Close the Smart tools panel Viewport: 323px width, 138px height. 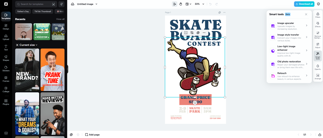coord(306,14)
